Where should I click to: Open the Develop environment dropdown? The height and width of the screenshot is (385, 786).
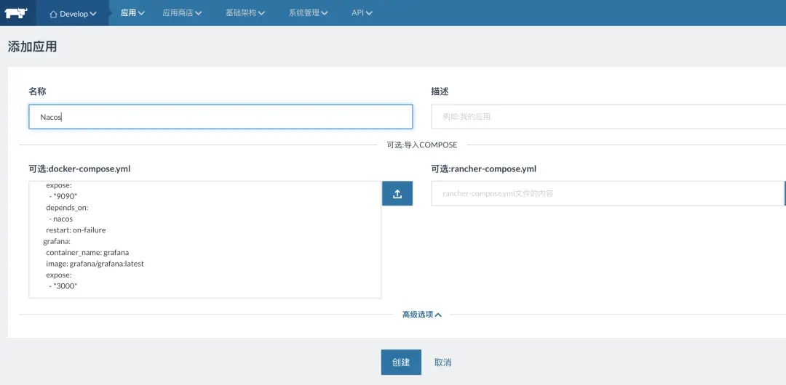point(73,14)
